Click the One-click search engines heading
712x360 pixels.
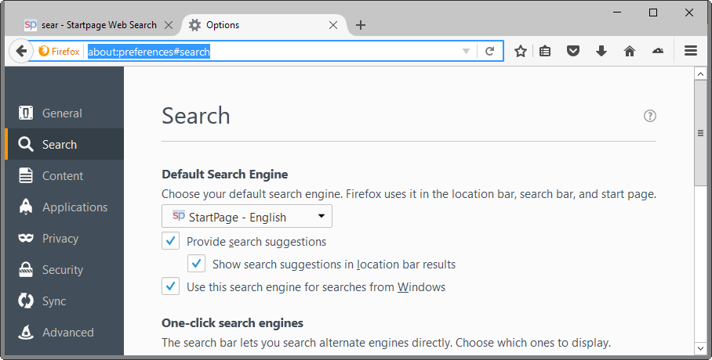coord(232,322)
